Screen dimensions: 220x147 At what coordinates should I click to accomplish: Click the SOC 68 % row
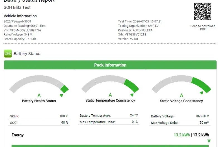[x=39, y=122]
